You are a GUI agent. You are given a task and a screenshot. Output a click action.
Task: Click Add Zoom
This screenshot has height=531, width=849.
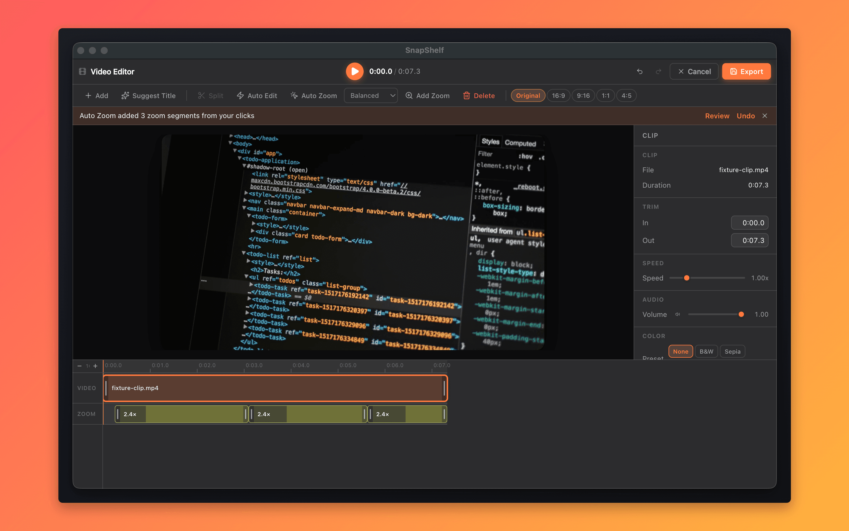coord(427,95)
